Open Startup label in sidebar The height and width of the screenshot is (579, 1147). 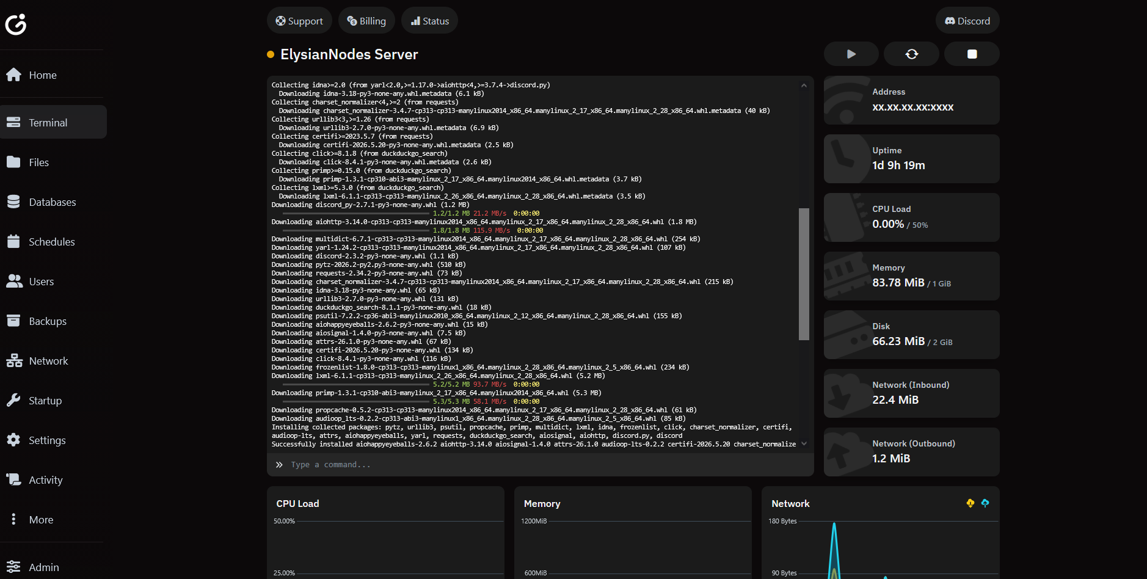click(x=45, y=401)
